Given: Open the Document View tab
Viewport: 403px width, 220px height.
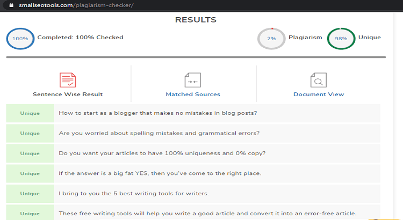Looking at the screenshot, I should (319, 94).
